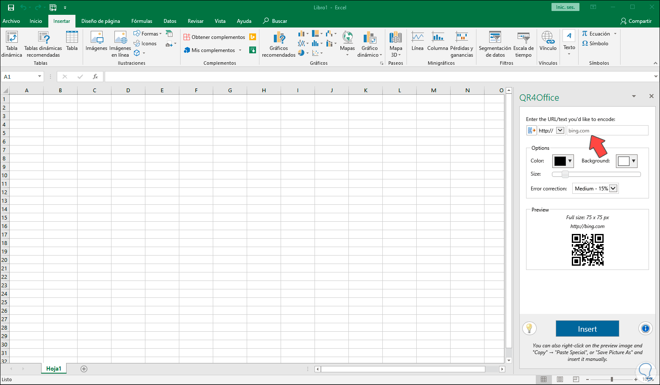660x385 pixels.
Task: Insert a Tabla from the ribbon
Action: 72,41
